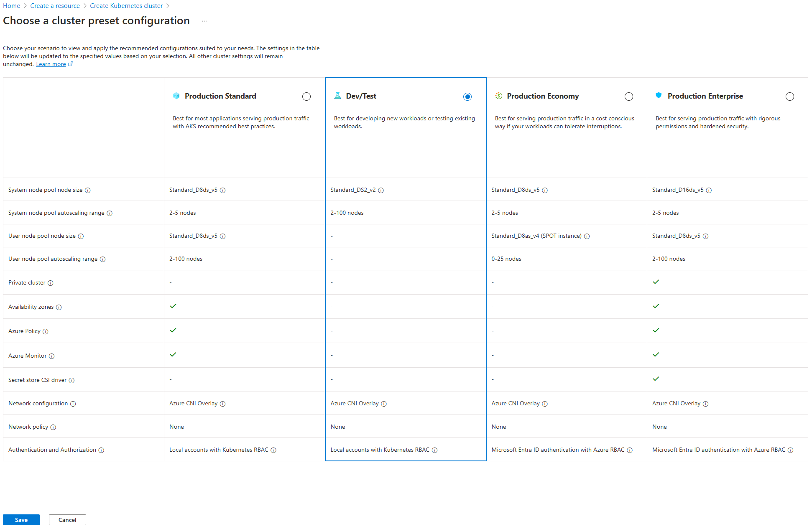812x529 pixels.
Task: Go to Home breadcrumb
Action: pyautogui.click(x=12, y=6)
